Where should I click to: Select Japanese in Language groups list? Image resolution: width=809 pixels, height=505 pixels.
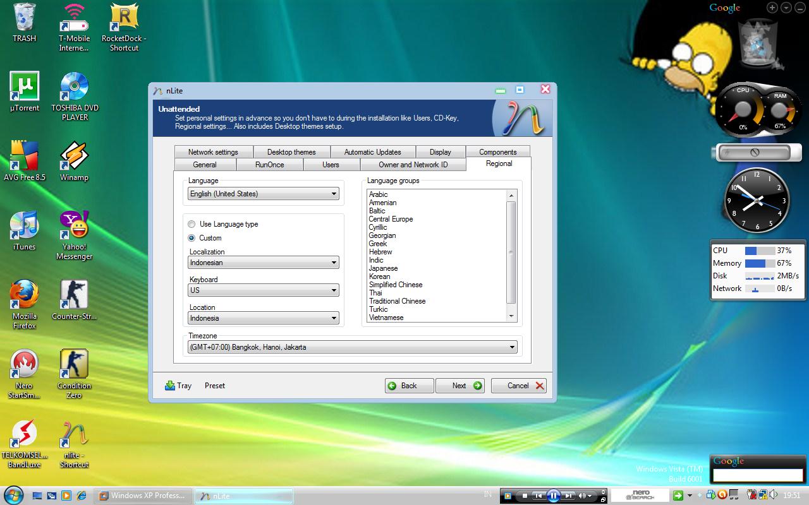pyautogui.click(x=384, y=268)
